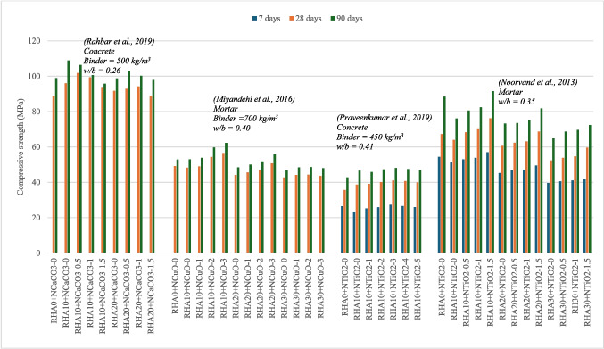Click the 'Compressive strength (MPa)' axis title
The height and width of the screenshot is (349, 604).
click(20, 146)
